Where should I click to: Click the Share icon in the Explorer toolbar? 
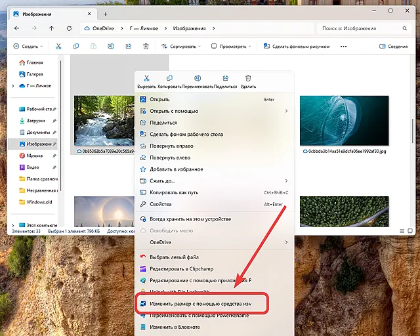tap(129, 47)
